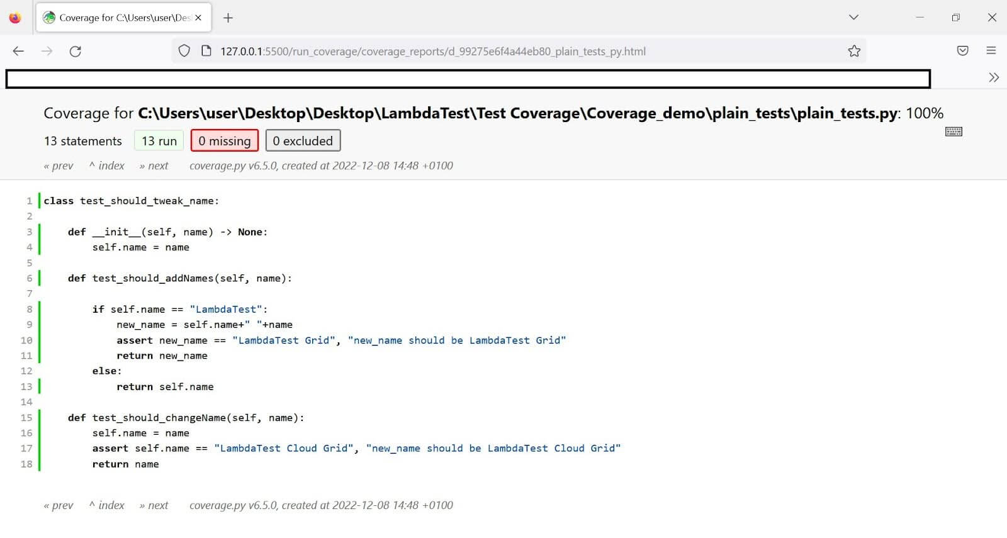Click the 'return self.name' code line
1007x538 pixels.
pyautogui.click(x=165, y=386)
